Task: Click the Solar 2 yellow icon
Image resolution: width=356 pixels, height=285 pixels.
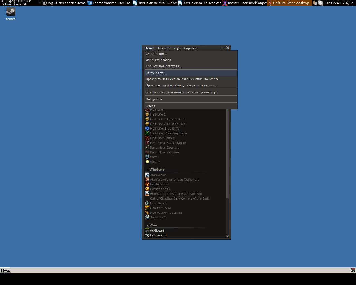Action: click(147, 162)
